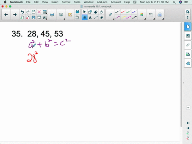The height and width of the screenshot is (144, 192).
Task: Pick the thick black stroke style
Action: pyautogui.click(x=134, y=17)
